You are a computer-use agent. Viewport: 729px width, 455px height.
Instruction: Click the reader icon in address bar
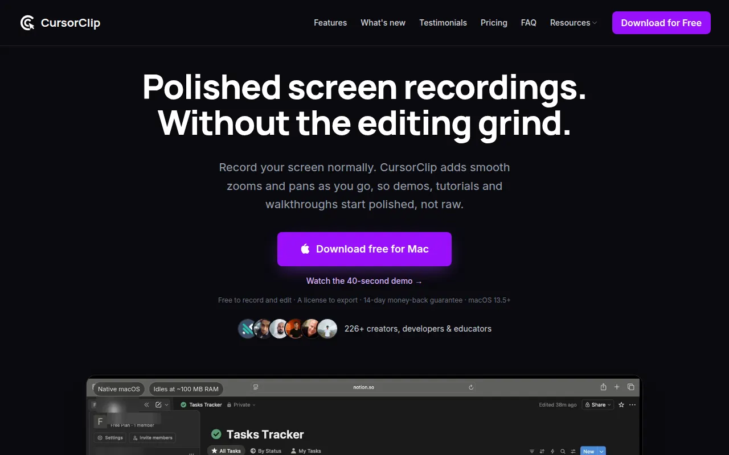coord(256,387)
